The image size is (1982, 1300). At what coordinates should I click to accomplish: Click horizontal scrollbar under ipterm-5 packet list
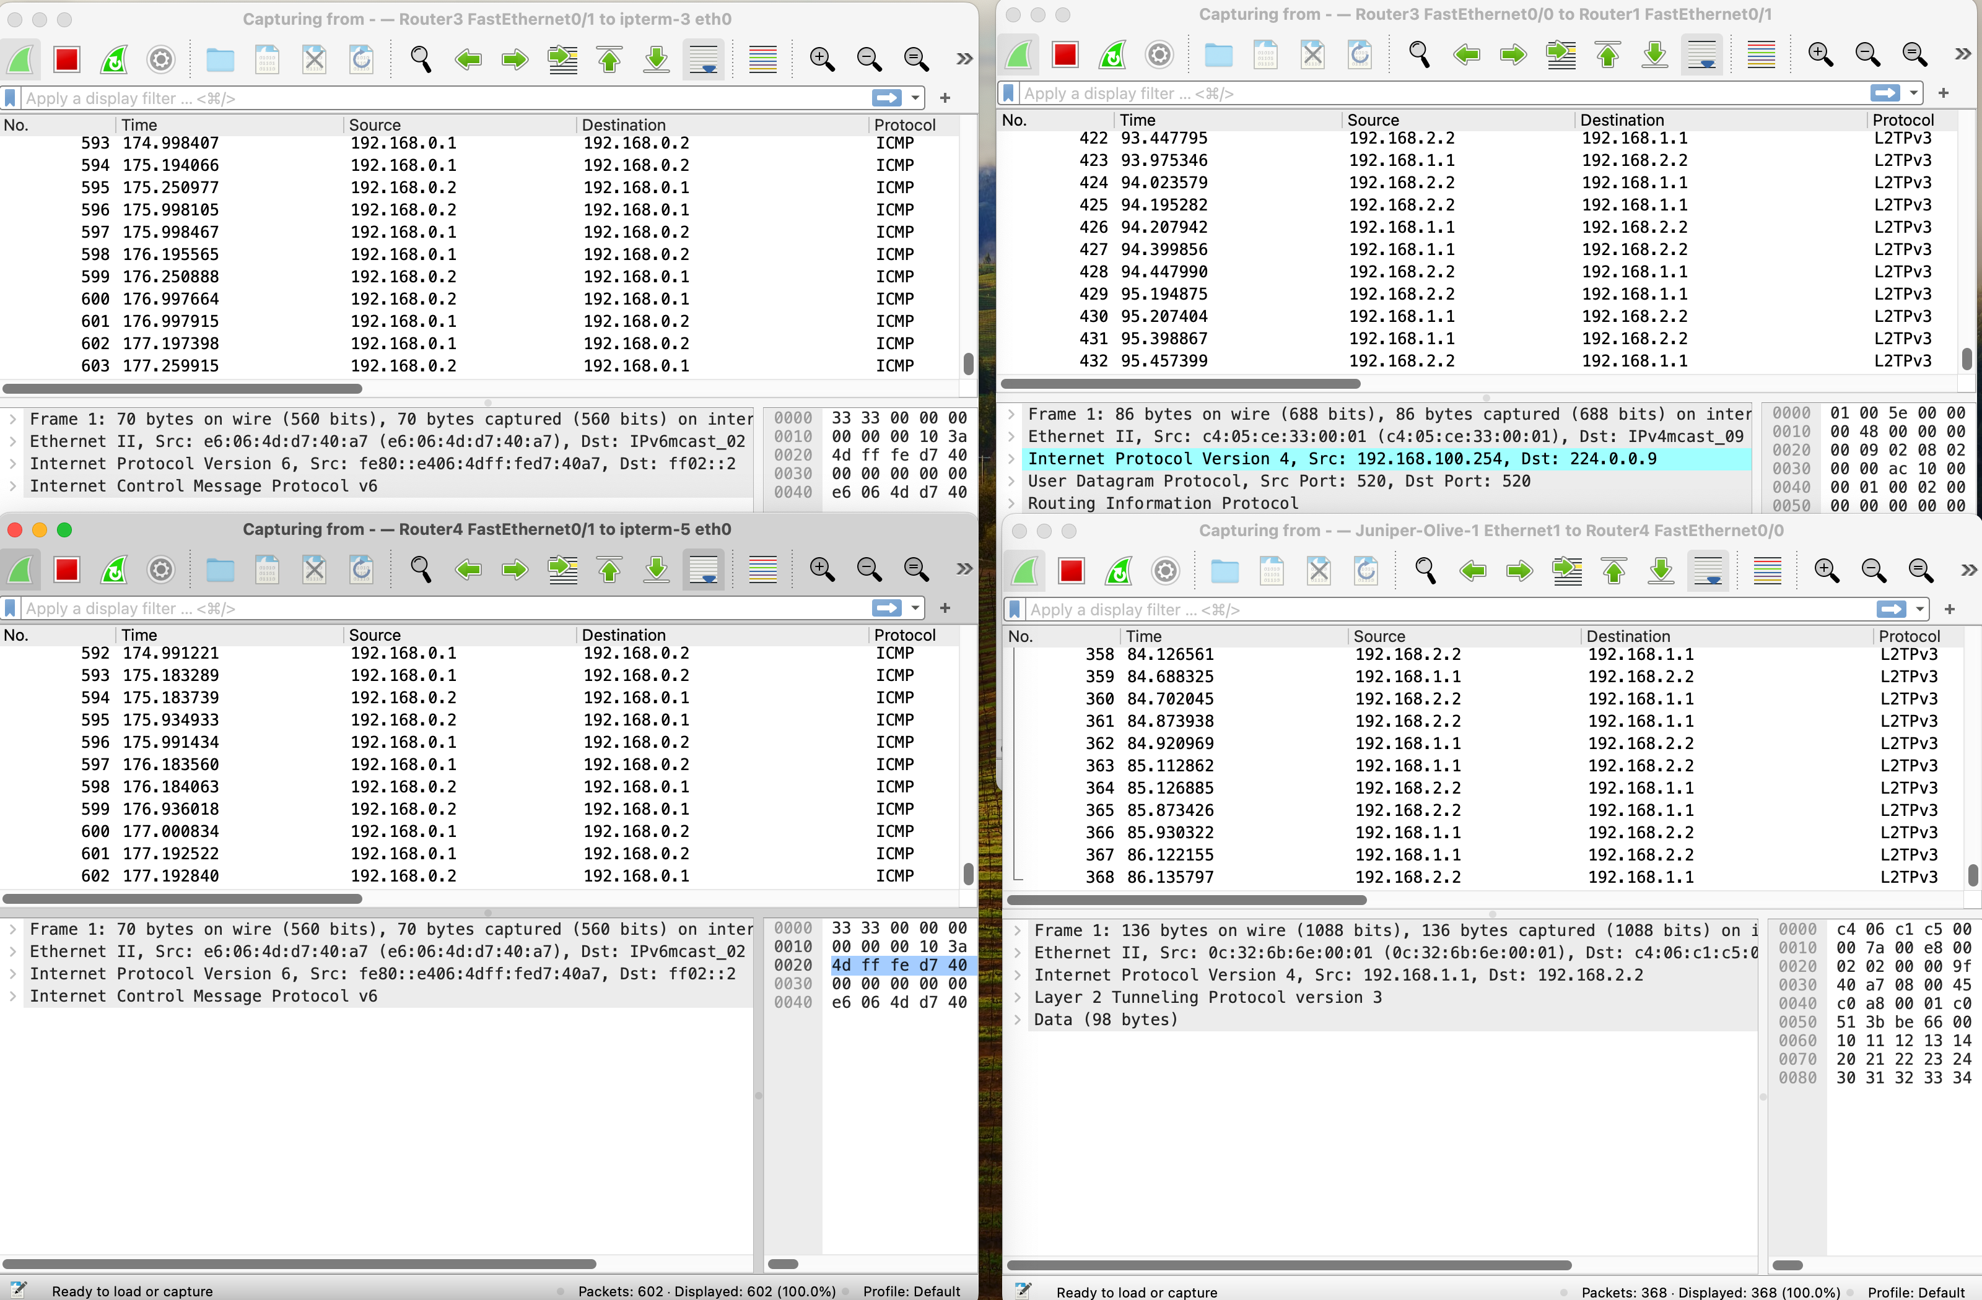(x=182, y=899)
